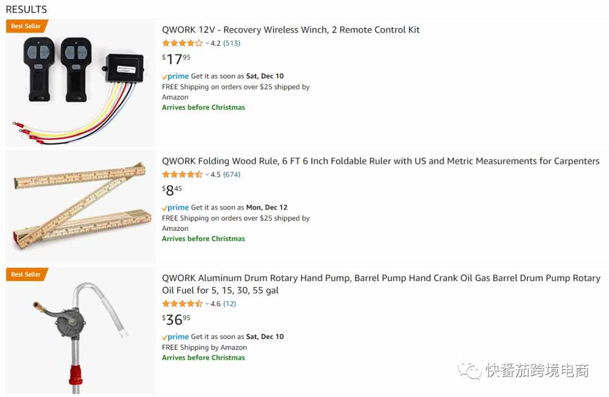Open the aluminum drum rotary pump image

tap(81, 331)
